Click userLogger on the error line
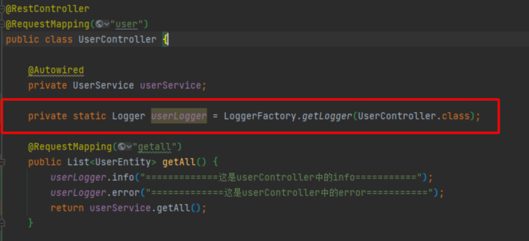This screenshot has width=529, height=241. point(78,193)
